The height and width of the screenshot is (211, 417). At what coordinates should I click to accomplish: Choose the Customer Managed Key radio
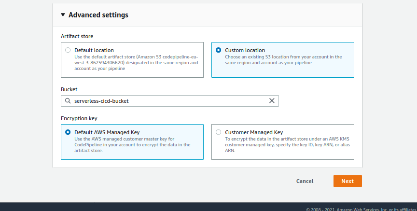219,132
